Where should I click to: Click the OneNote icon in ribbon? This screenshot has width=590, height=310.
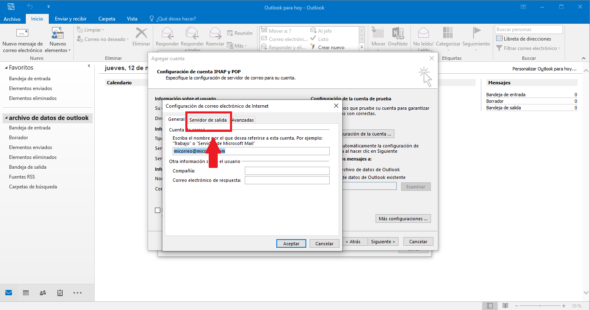397,34
